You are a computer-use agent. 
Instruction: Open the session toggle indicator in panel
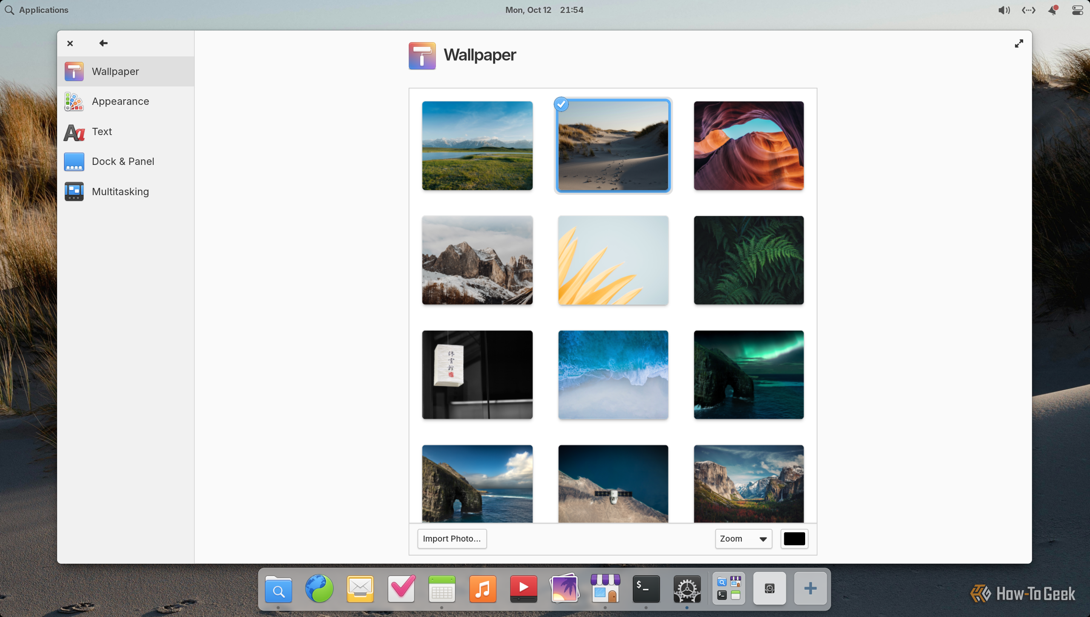pyautogui.click(x=1078, y=10)
